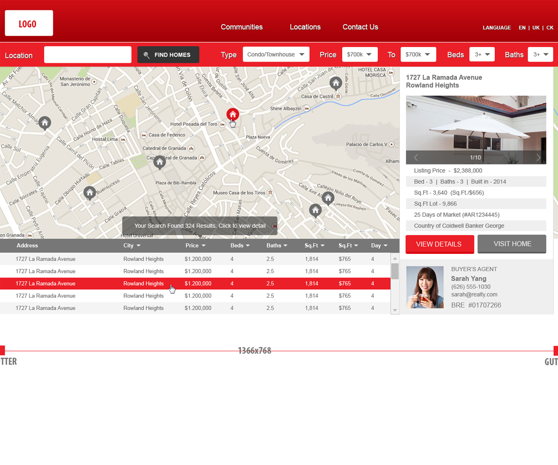Click the house pin near Casa de Castril
The height and width of the screenshot is (465, 558).
[x=336, y=84]
